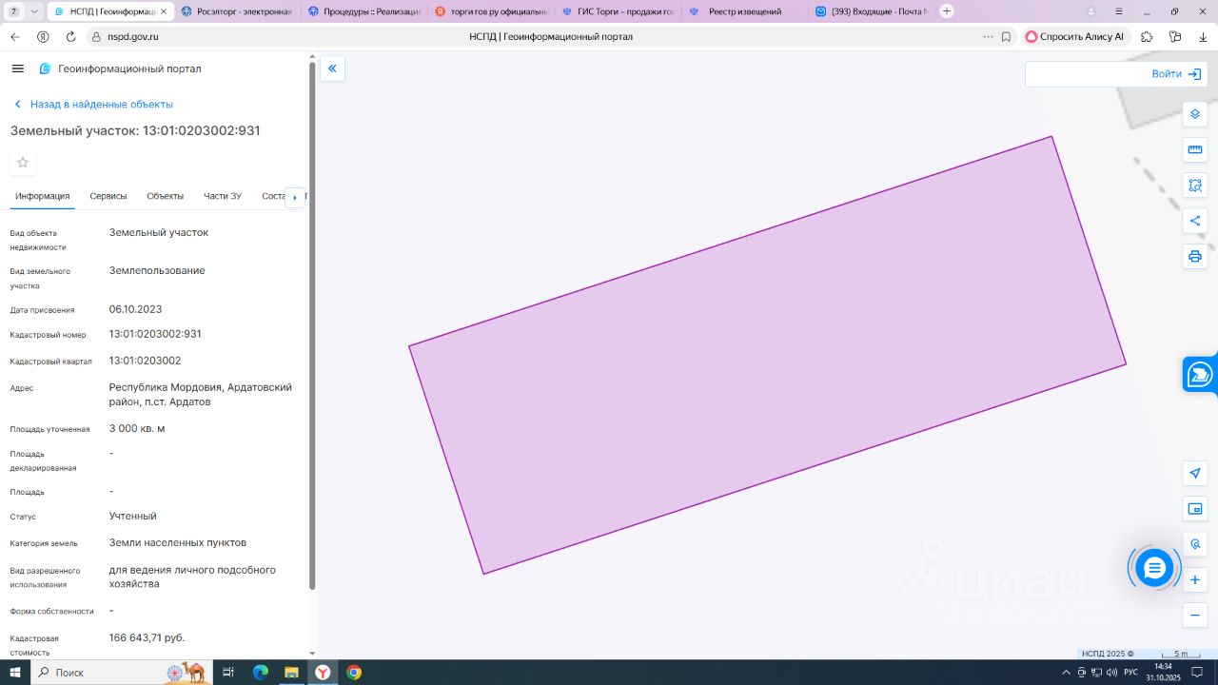Print the current map
The height and width of the screenshot is (685, 1218).
[1195, 256]
